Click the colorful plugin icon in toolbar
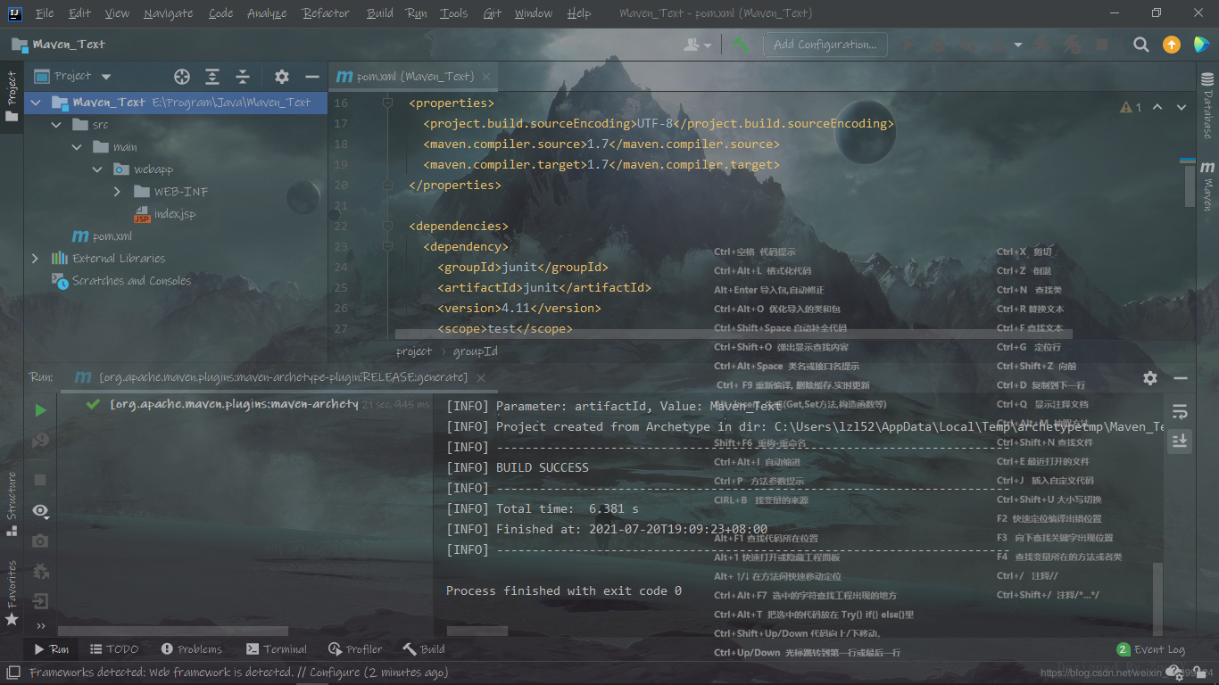The height and width of the screenshot is (685, 1219). click(1201, 45)
